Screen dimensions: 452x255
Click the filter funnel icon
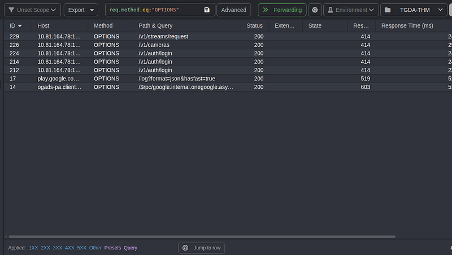11,10
